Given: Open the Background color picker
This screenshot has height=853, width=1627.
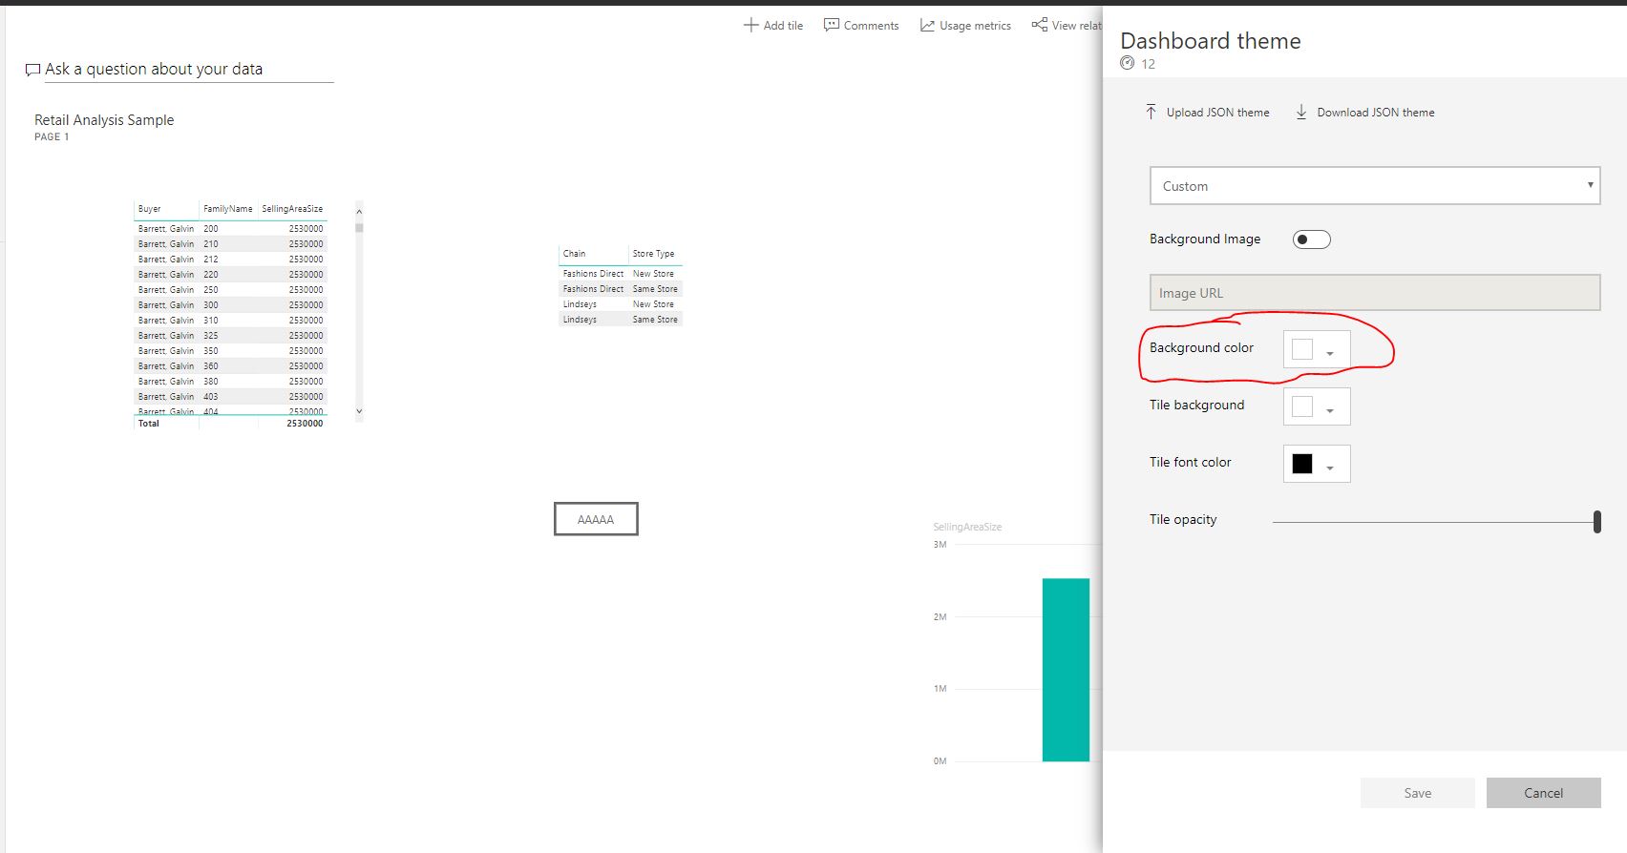Looking at the screenshot, I should (1317, 349).
